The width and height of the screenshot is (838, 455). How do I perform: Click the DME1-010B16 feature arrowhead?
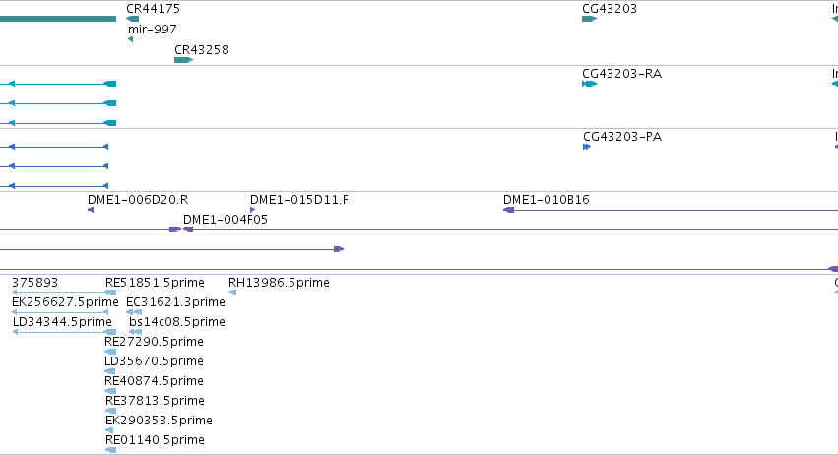point(509,210)
